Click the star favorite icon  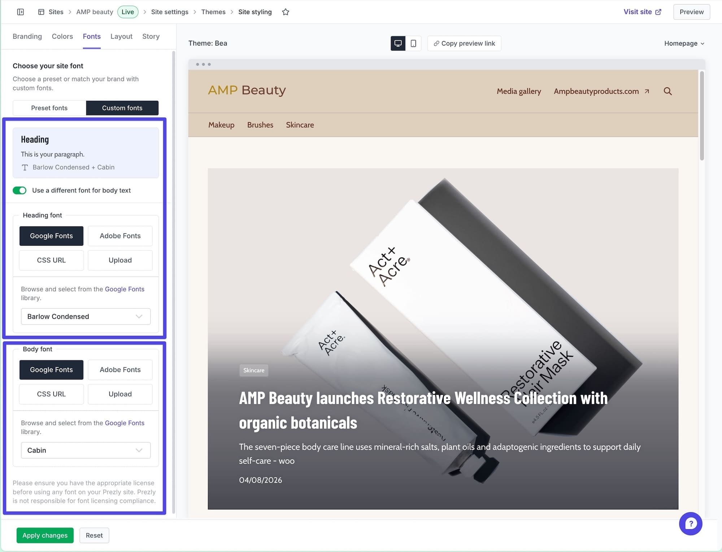(x=286, y=12)
